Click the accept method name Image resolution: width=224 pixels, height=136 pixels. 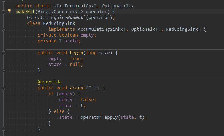[78, 88]
